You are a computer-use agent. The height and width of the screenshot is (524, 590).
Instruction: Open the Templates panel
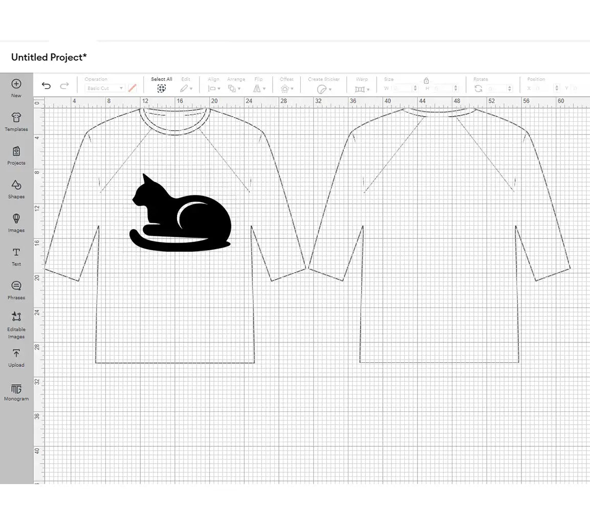(x=16, y=121)
